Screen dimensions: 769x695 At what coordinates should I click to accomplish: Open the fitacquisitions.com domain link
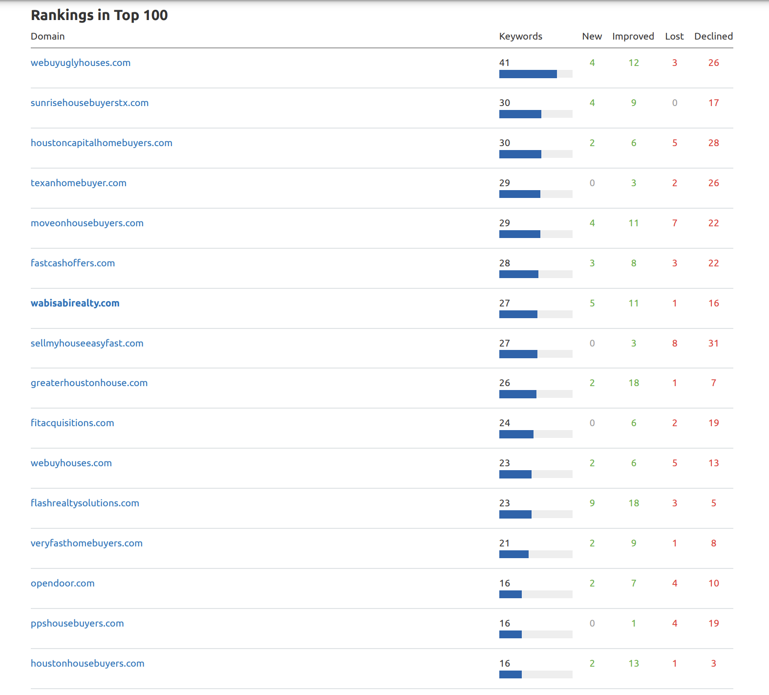click(72, 423)
